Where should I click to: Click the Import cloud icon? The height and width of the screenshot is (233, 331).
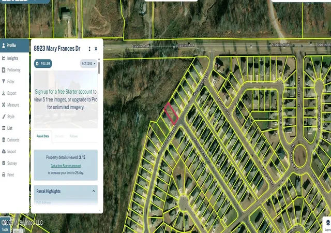pyautogui.click(x=4, y=151)
